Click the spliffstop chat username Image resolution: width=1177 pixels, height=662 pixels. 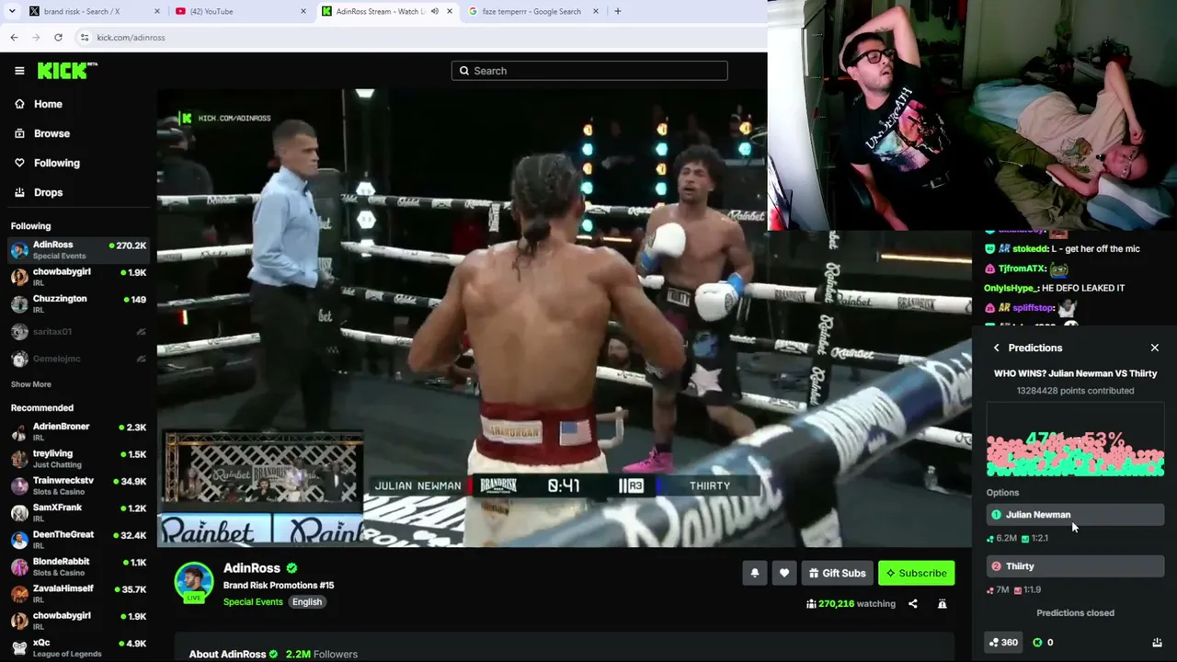pyautogui.click(x=1034, y=308)
